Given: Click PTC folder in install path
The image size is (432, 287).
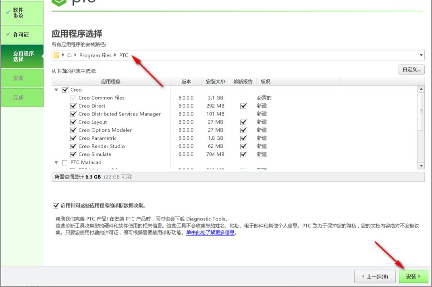Looking at the screenshot, I should [x=124, y=55].
